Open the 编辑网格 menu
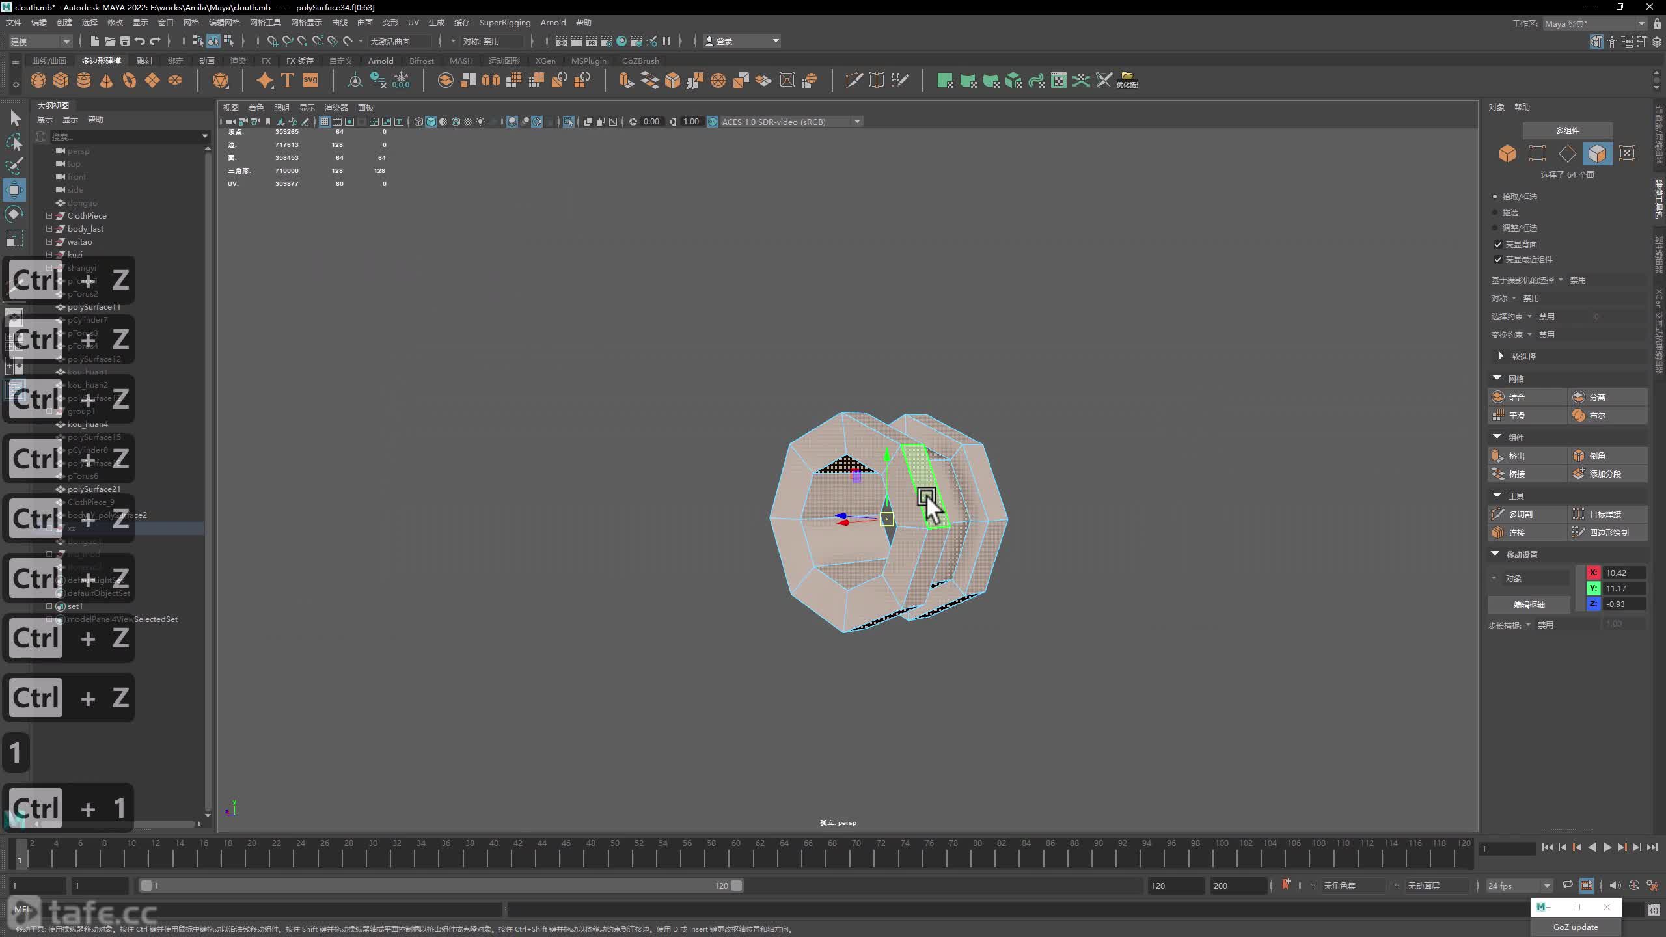 click(225, 23)
